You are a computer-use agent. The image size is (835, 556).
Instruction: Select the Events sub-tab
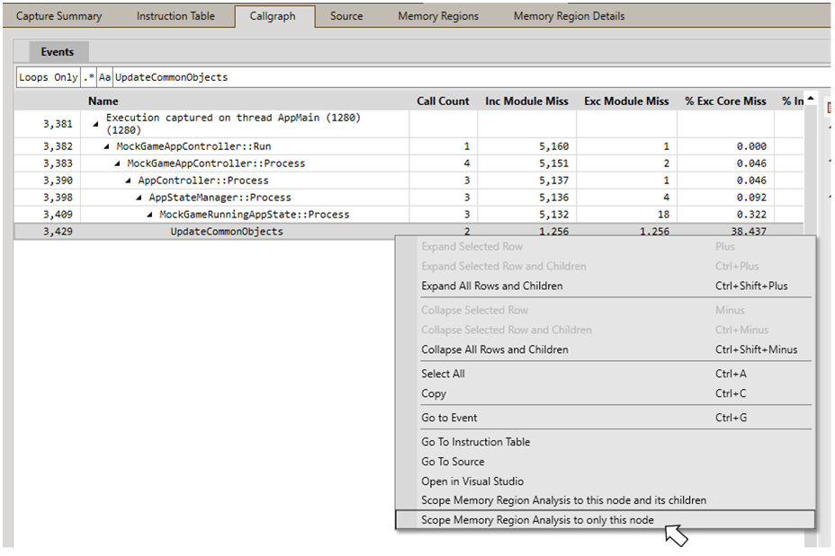pyautogui.click(x=58, y=51)
